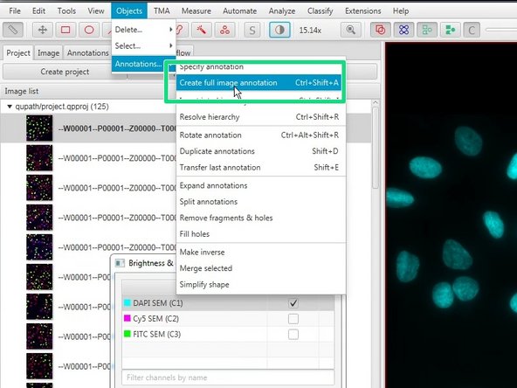Viewport: 517px width, 388px height.
Task: Expand the Delete submenu
Action: (143, 30)
